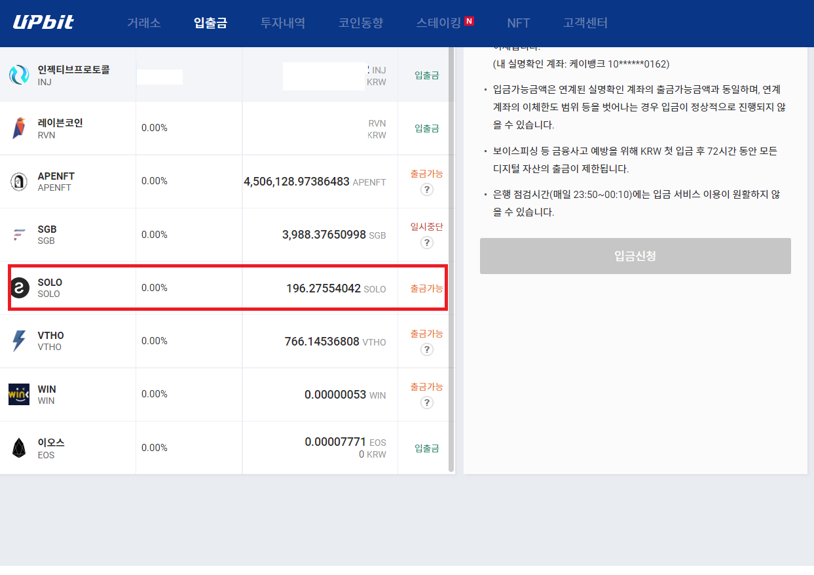The image size is (814, 575).
Task: Select the VTHO coin name
Action: click(50, 336)
